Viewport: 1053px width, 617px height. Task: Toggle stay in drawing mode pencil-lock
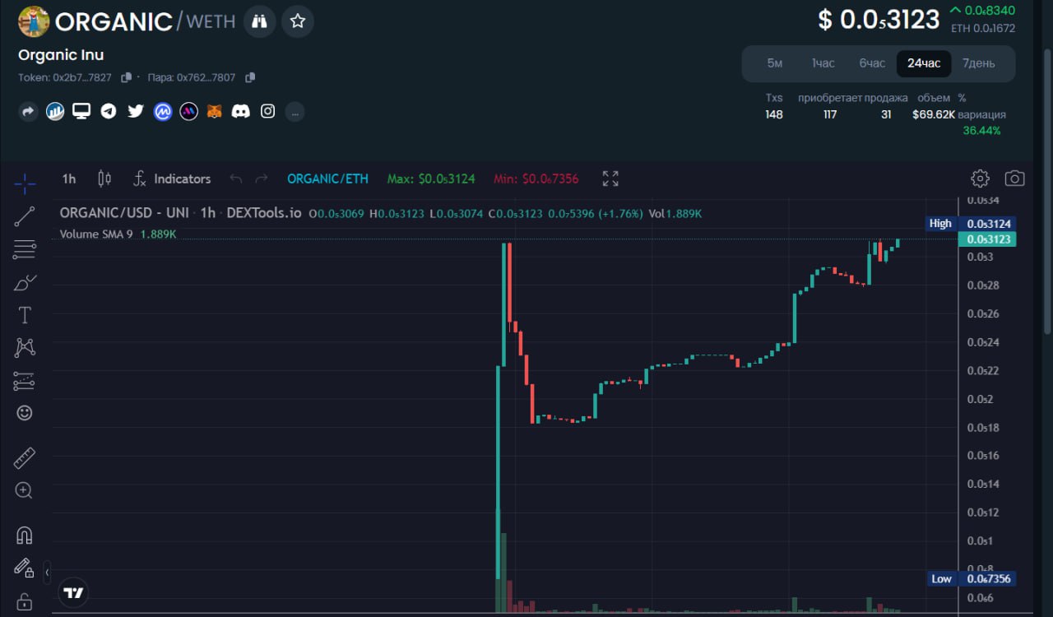coord(25,568)
